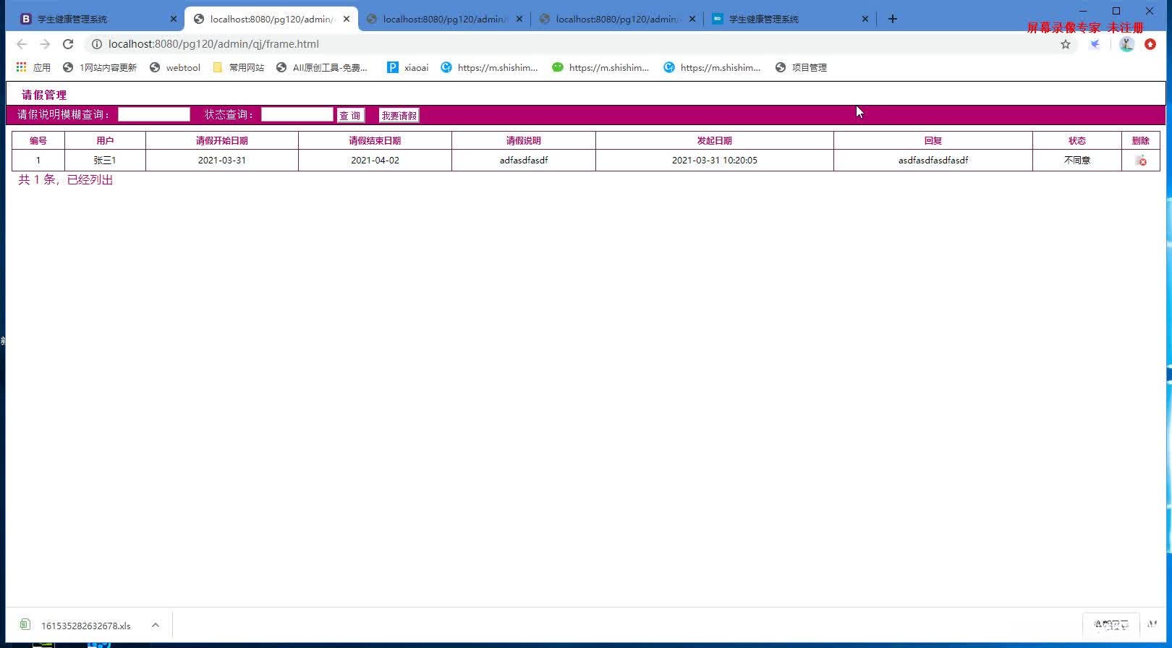Open the 项目管理 bookmark
Viewport: 1172px width, 648px height.
coord(801,67)
